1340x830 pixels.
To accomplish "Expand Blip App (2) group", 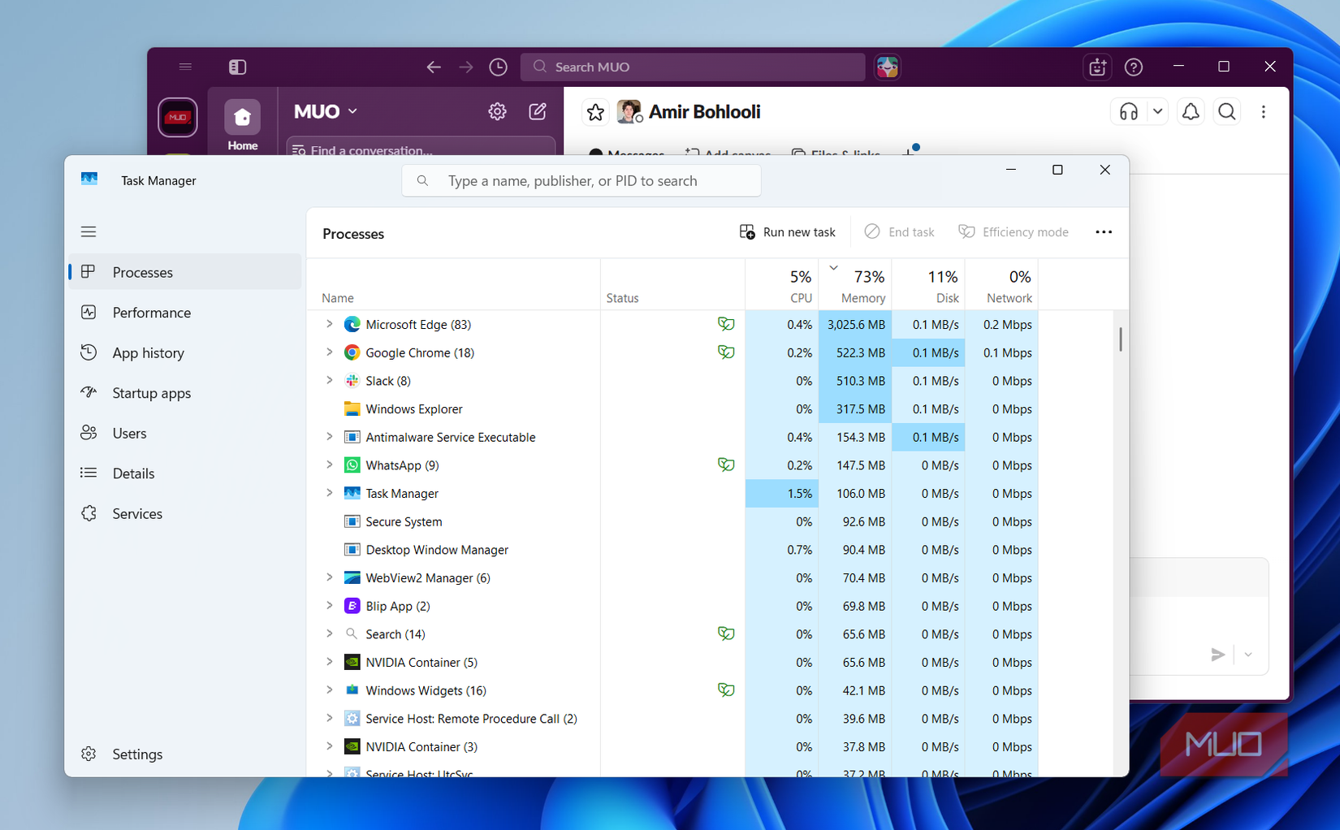I will [329, 606].
